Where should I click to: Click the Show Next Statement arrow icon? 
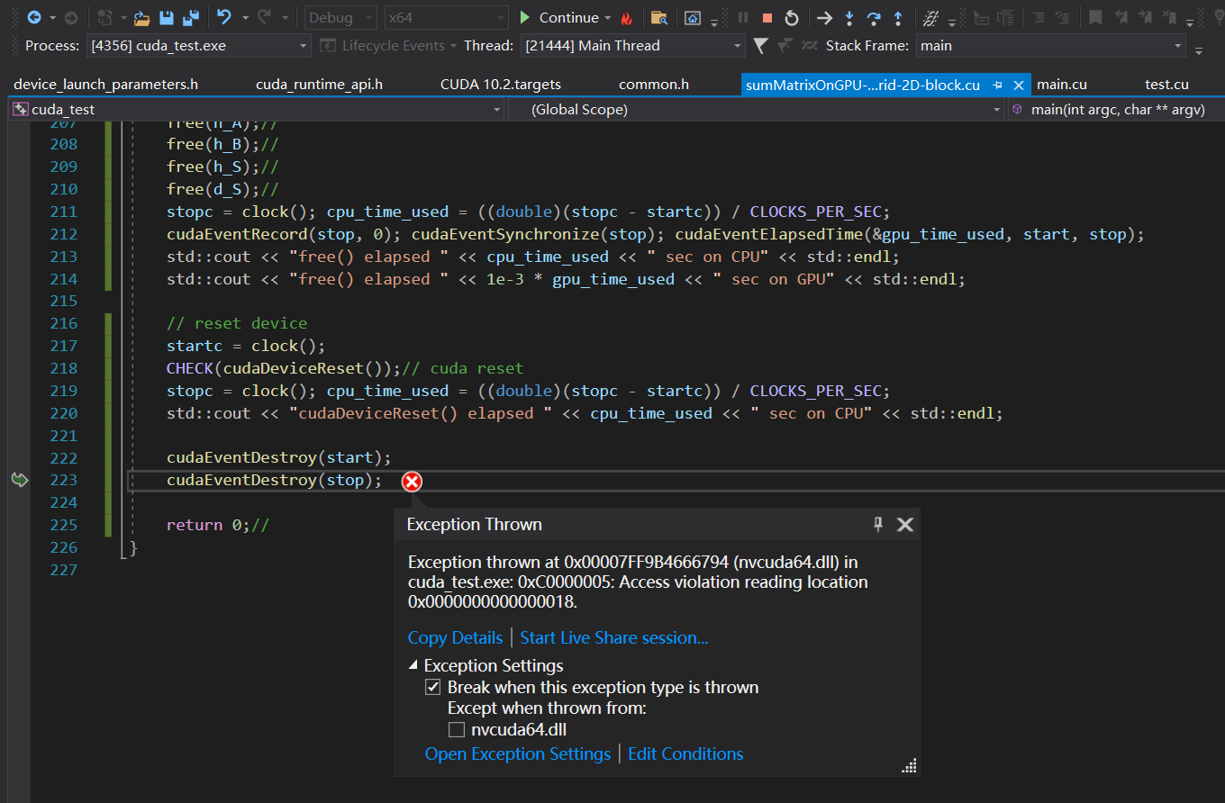click(824, 18)
